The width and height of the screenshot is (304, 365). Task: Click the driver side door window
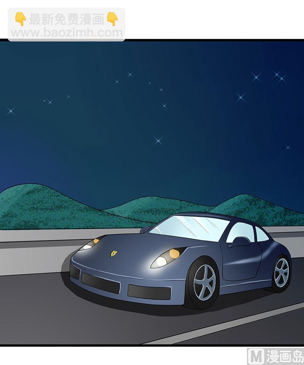(241, 232)
